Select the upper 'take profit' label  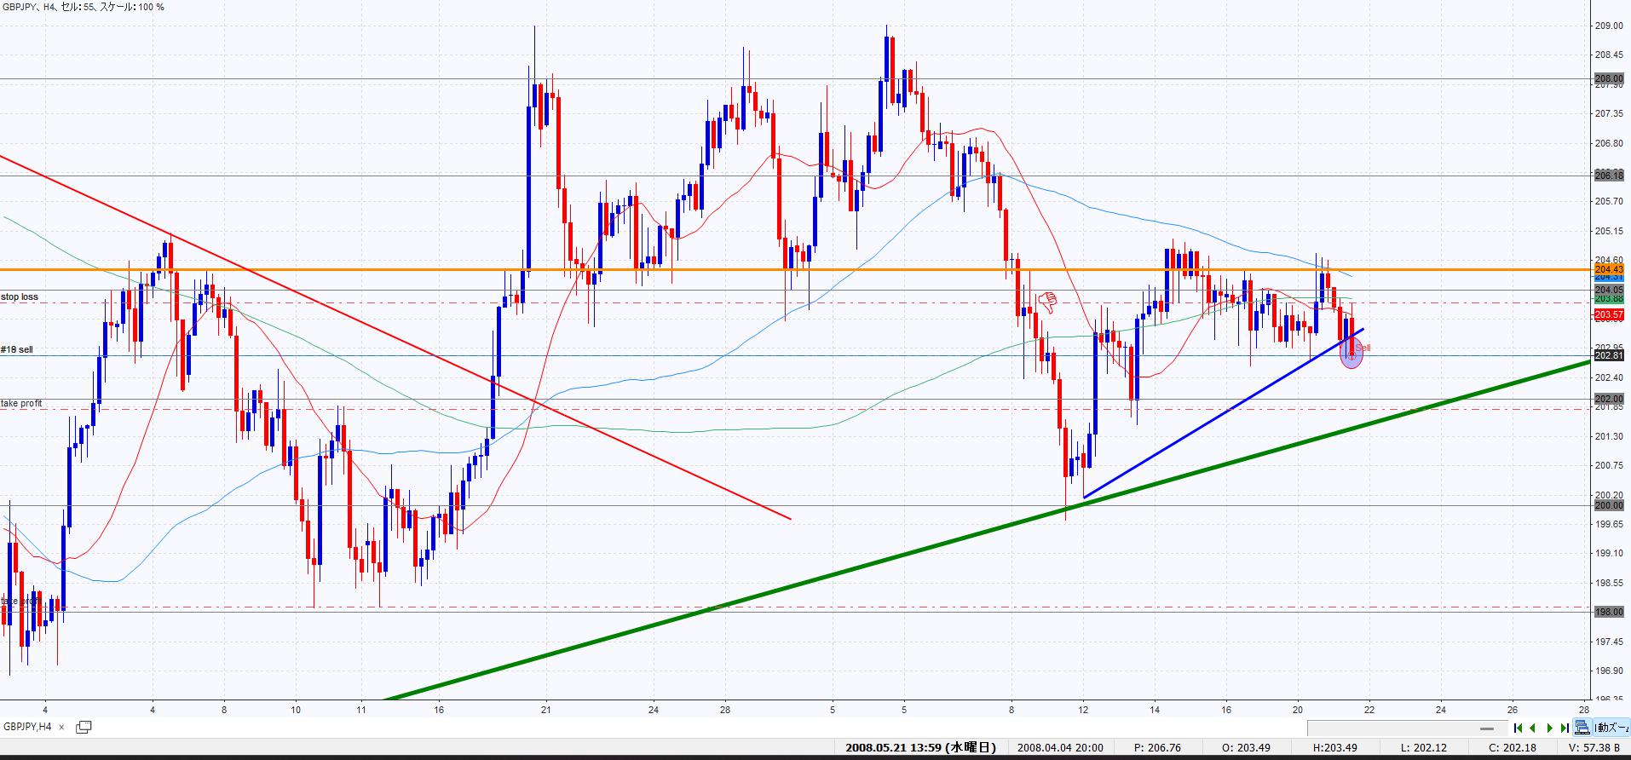click(21, 403)
